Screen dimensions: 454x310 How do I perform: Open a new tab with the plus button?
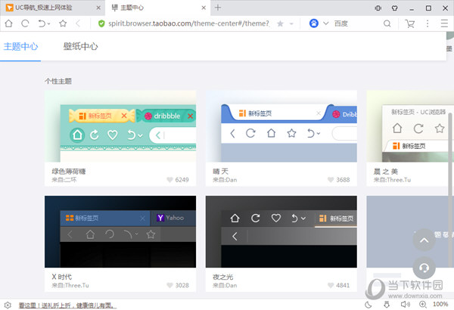point(218,8)
